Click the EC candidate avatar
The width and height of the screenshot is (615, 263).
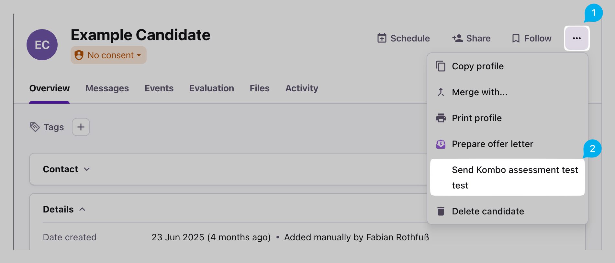click(x=42, y=45)
